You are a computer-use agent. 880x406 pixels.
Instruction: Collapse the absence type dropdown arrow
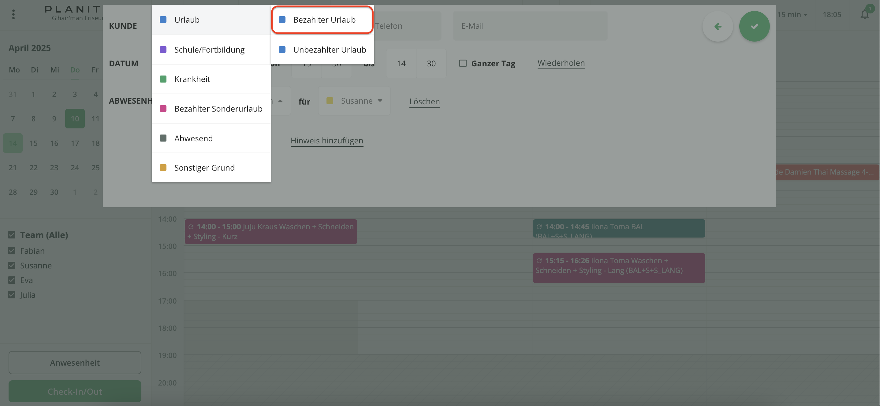pos(280,101)
